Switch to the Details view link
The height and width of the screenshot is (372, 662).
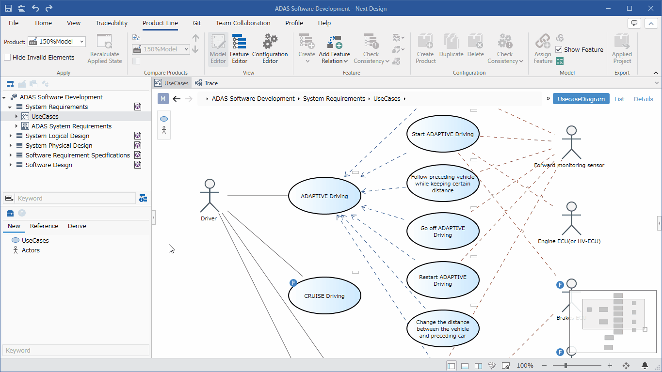pyautogui.click(x=644, y=99)
